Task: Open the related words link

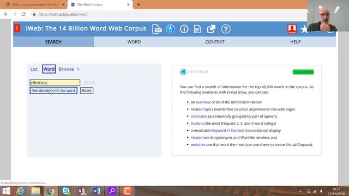Action: click(x=202, y=138)
